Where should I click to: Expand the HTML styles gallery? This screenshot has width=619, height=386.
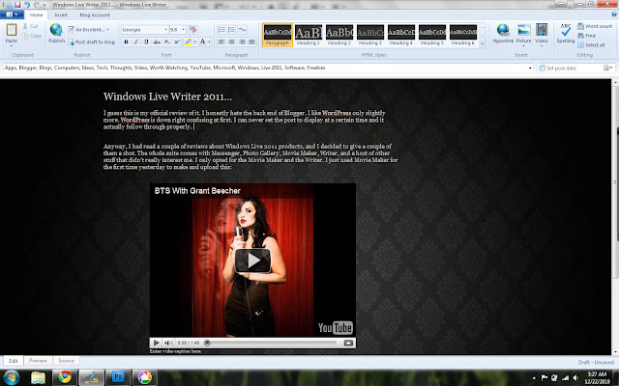(483, 44)
